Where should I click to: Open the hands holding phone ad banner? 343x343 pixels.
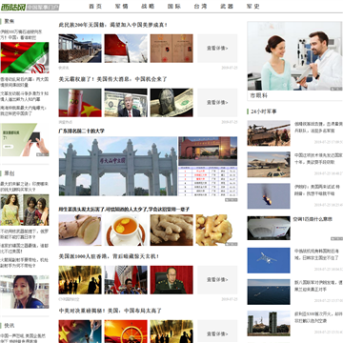coord(25,140)
